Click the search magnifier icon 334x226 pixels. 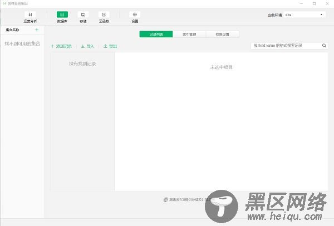[324, 46]
